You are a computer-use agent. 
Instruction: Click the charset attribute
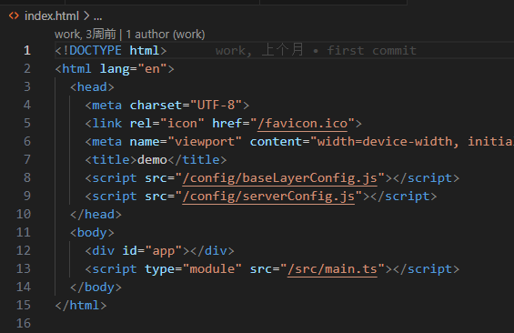[156, 106]
